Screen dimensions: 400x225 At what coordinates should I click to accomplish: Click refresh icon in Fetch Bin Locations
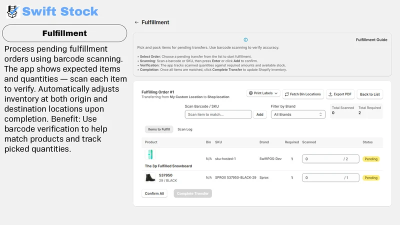286,94
